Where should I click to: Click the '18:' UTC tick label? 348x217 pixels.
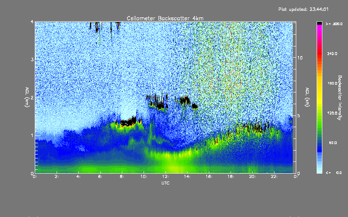coord(231,177)
